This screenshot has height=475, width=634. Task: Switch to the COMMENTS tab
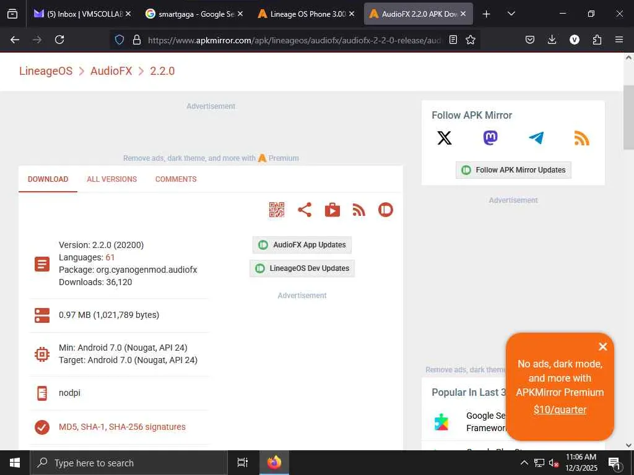pyautogui.click(x=176, y=179)
